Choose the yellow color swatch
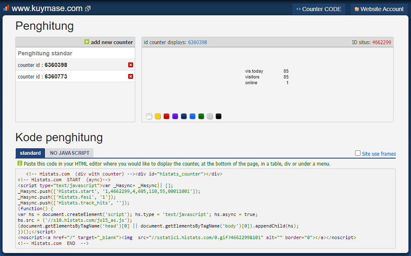This screenshot has height=256, width=411. click(158, 116)
